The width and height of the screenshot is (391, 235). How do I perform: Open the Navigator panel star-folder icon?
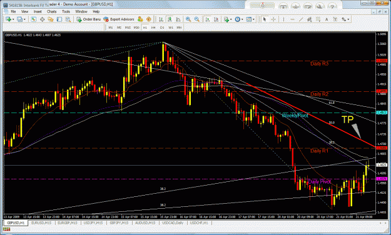(x=51, y=19)
